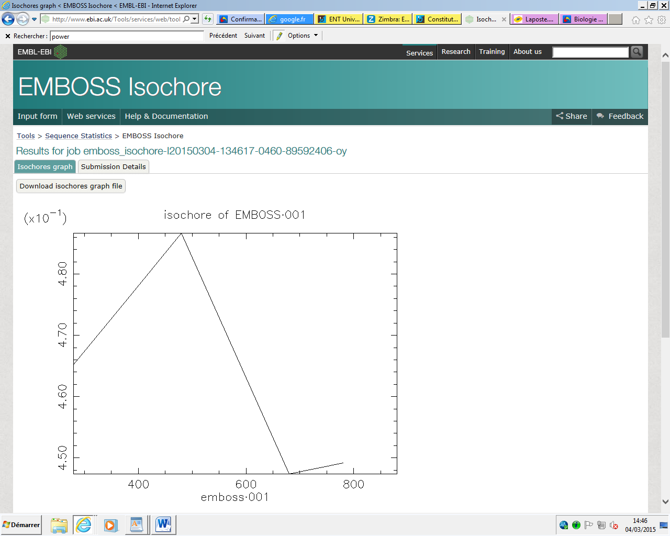Switch to the Constitut... browser tab
The image size is (670, 536).
pos(437,19)
